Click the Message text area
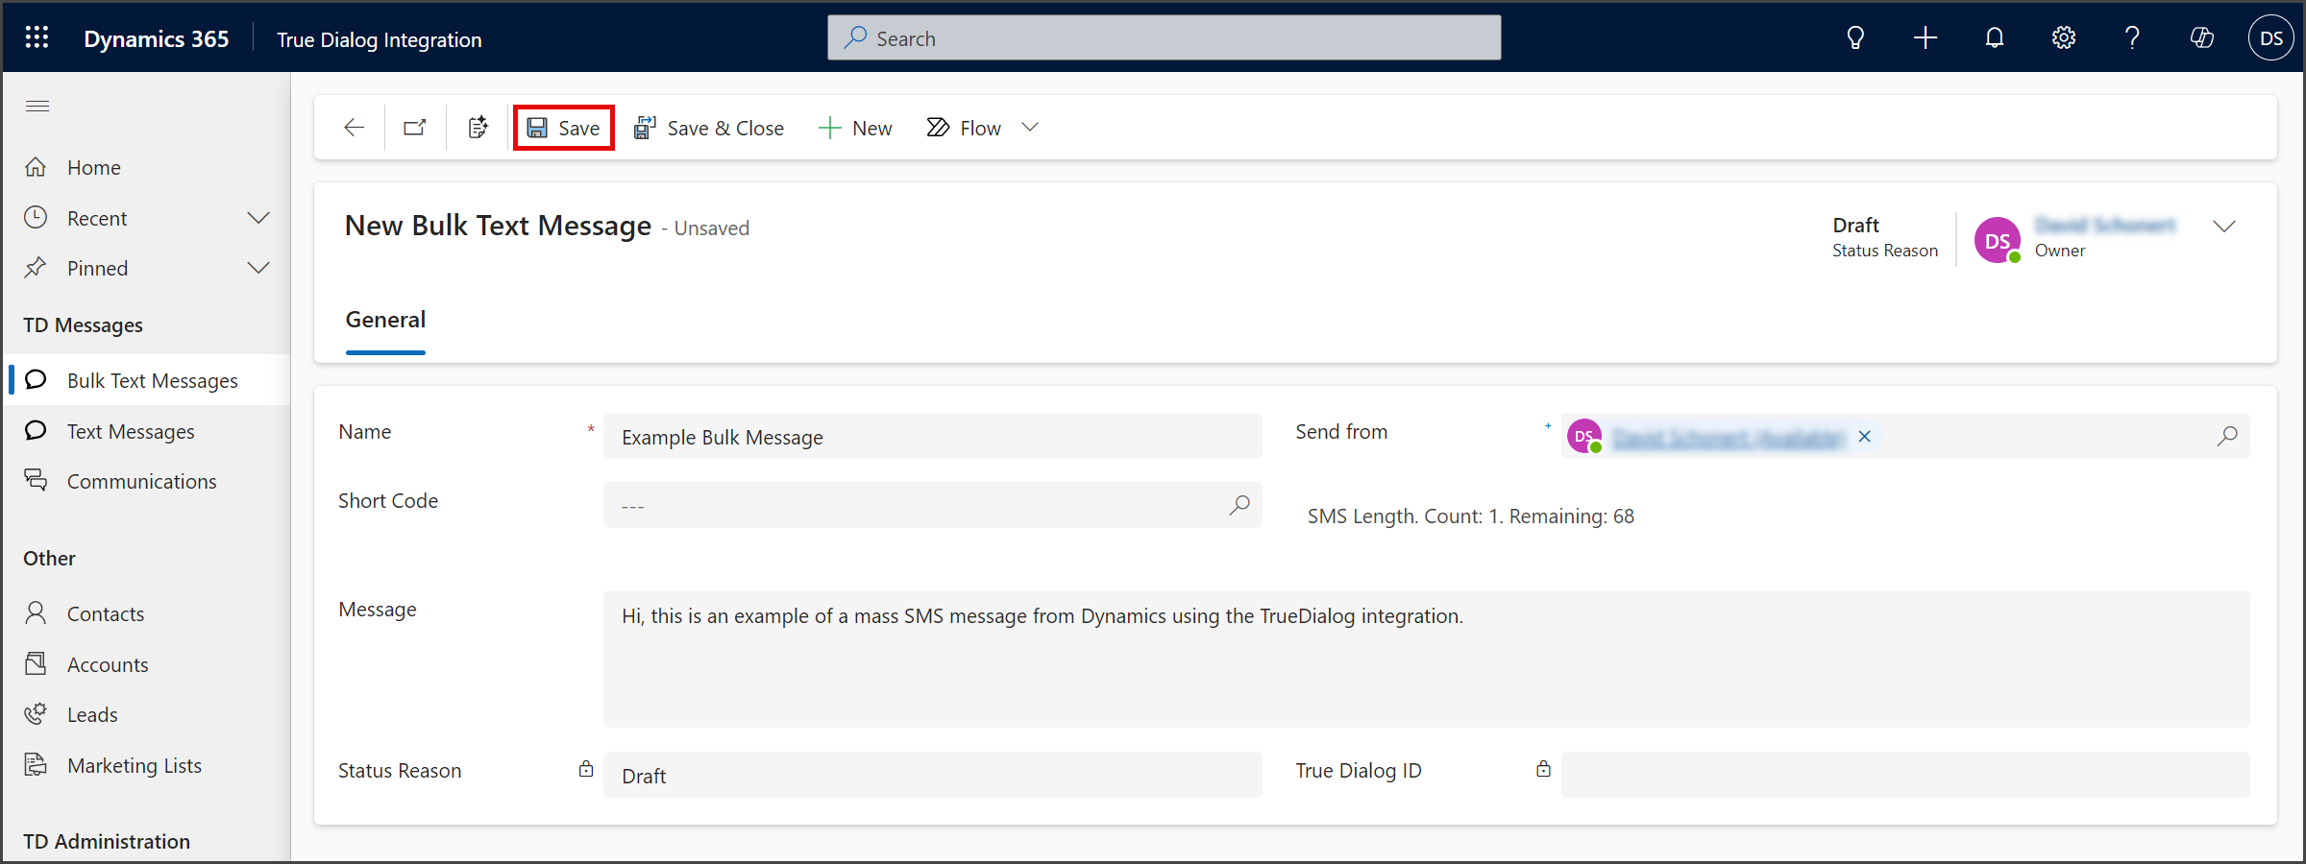Viewport: 2306px width, 864px height. pyautogui.click(x=1426, y=659)
